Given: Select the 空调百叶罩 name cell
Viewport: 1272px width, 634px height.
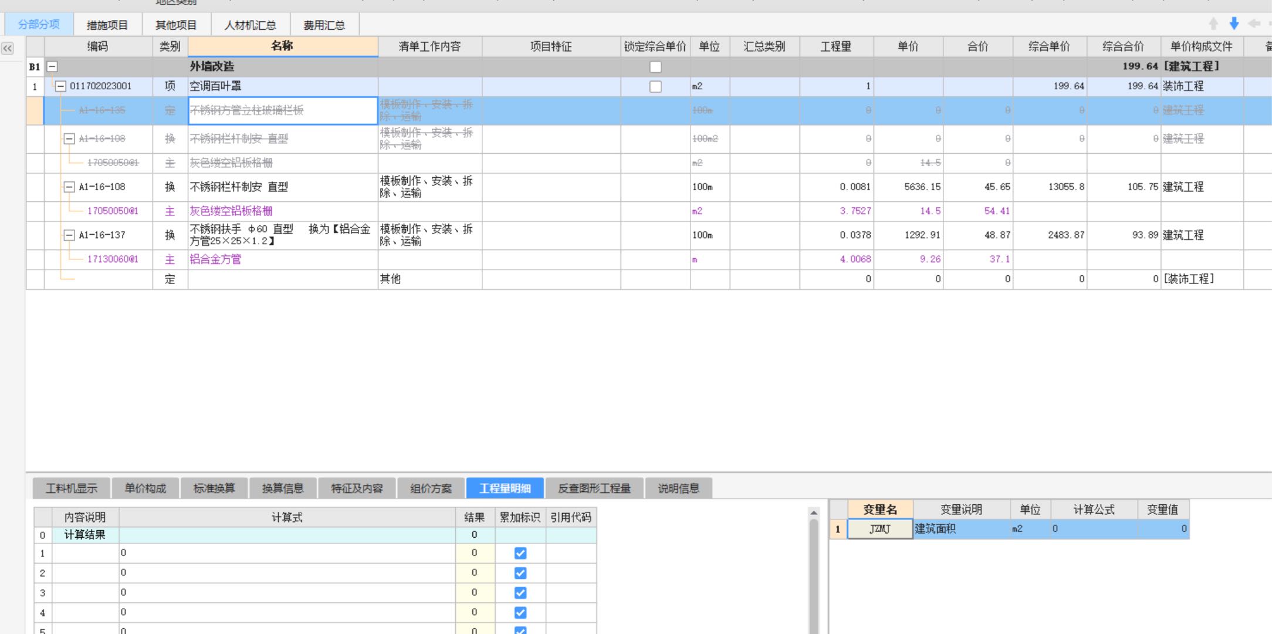Looking at the screenshot, I should [x=283, y=86].
